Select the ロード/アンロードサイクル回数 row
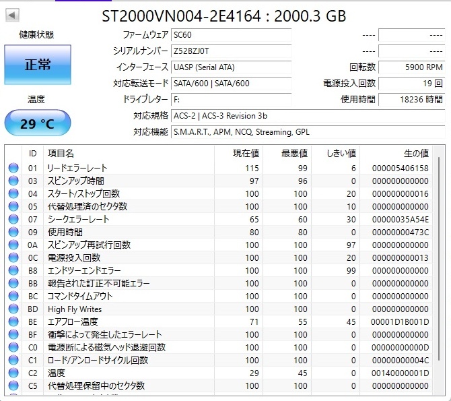Image resolution: width=451 pixels, height=401 pixels. click(x=219, y=360)
